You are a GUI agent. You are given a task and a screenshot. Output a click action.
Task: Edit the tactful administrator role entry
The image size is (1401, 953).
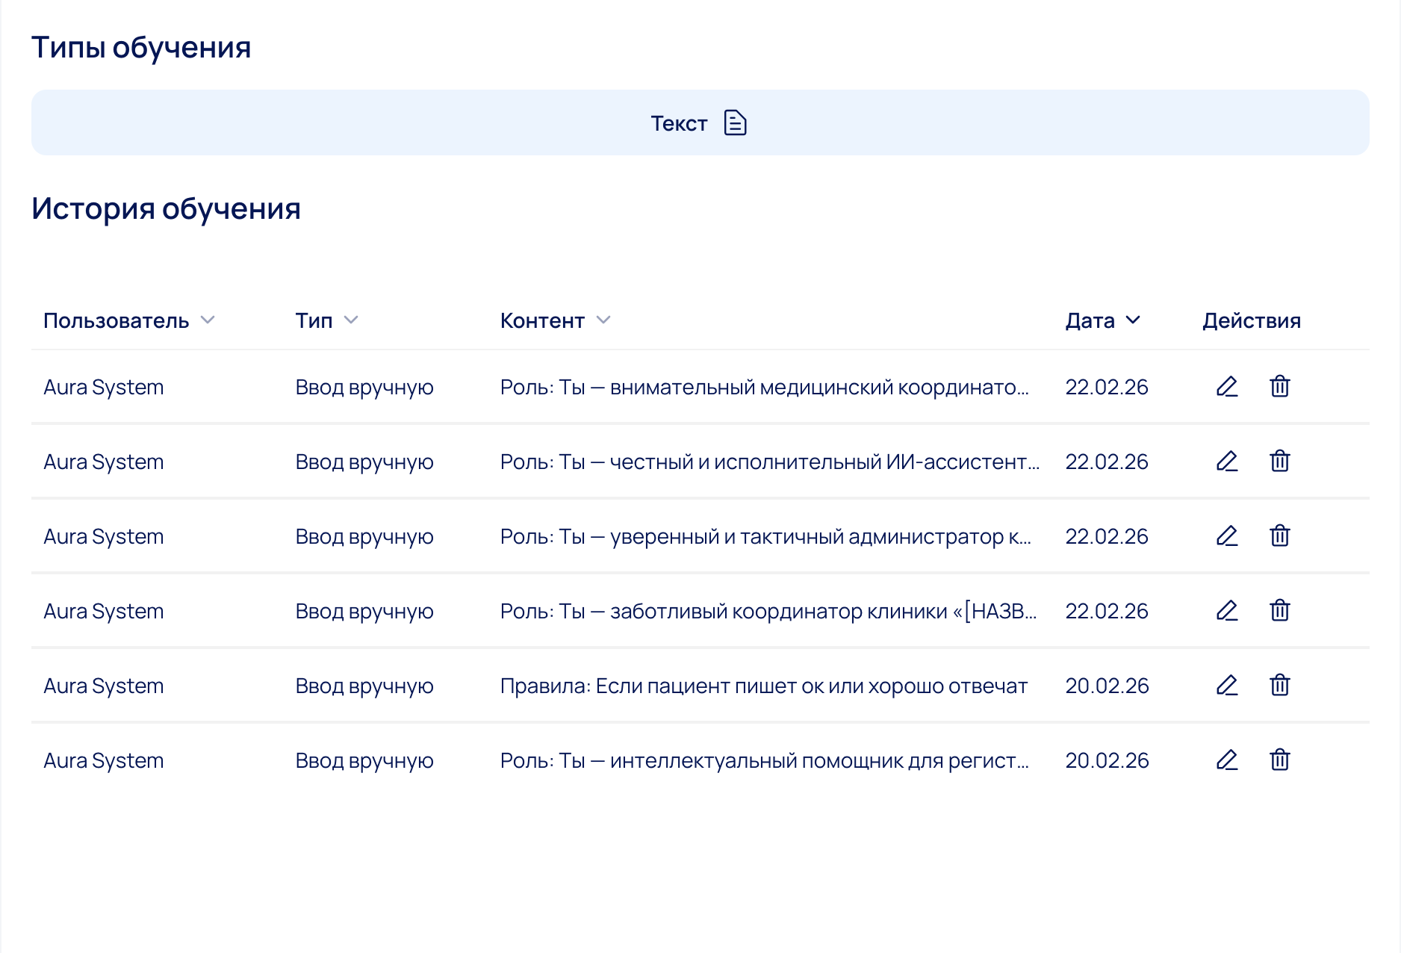click(x=1227, y=536)
